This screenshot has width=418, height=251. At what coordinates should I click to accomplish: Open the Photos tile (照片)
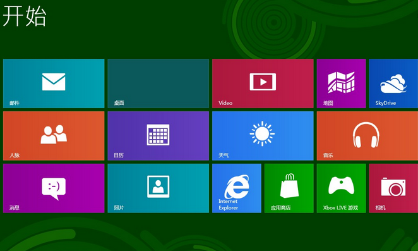click(x=158, y=188)
